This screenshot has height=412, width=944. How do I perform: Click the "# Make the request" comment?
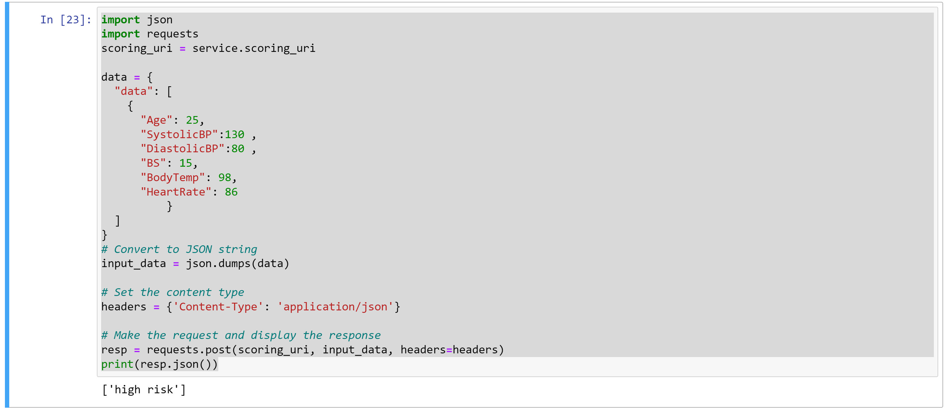(x=241, y=336)
